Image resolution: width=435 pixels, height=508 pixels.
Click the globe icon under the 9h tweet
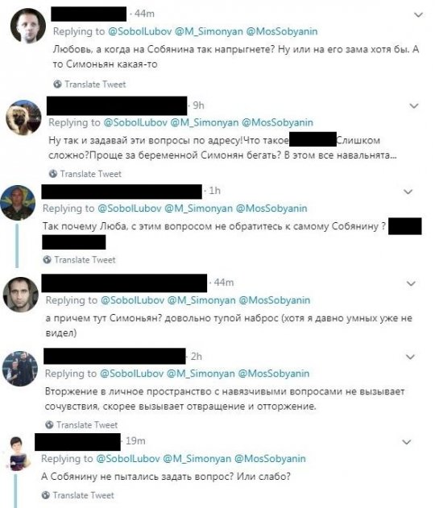[53, 174]
